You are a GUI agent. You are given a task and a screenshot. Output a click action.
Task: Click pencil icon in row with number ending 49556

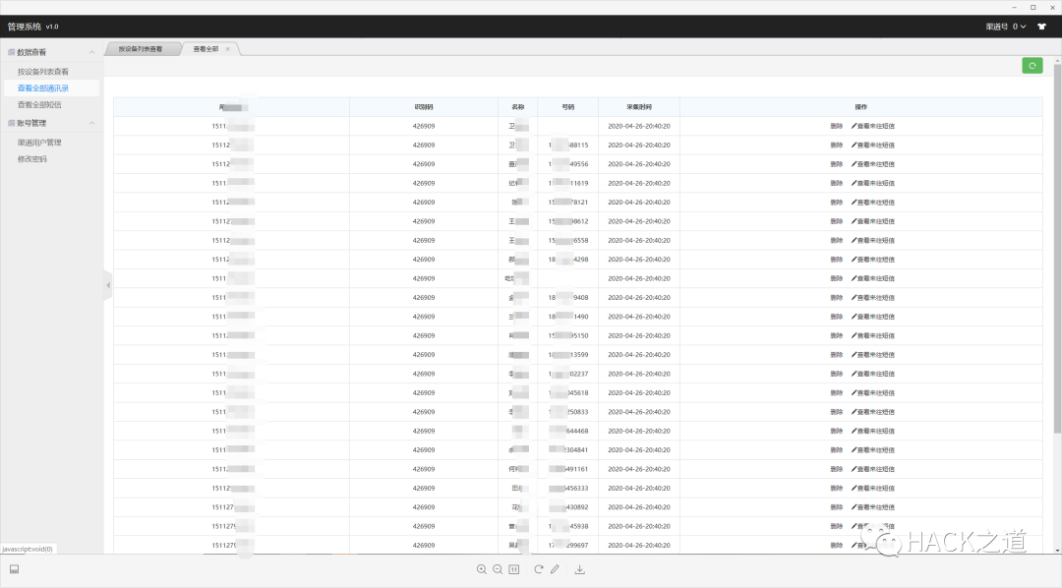(x=855, y=164)
